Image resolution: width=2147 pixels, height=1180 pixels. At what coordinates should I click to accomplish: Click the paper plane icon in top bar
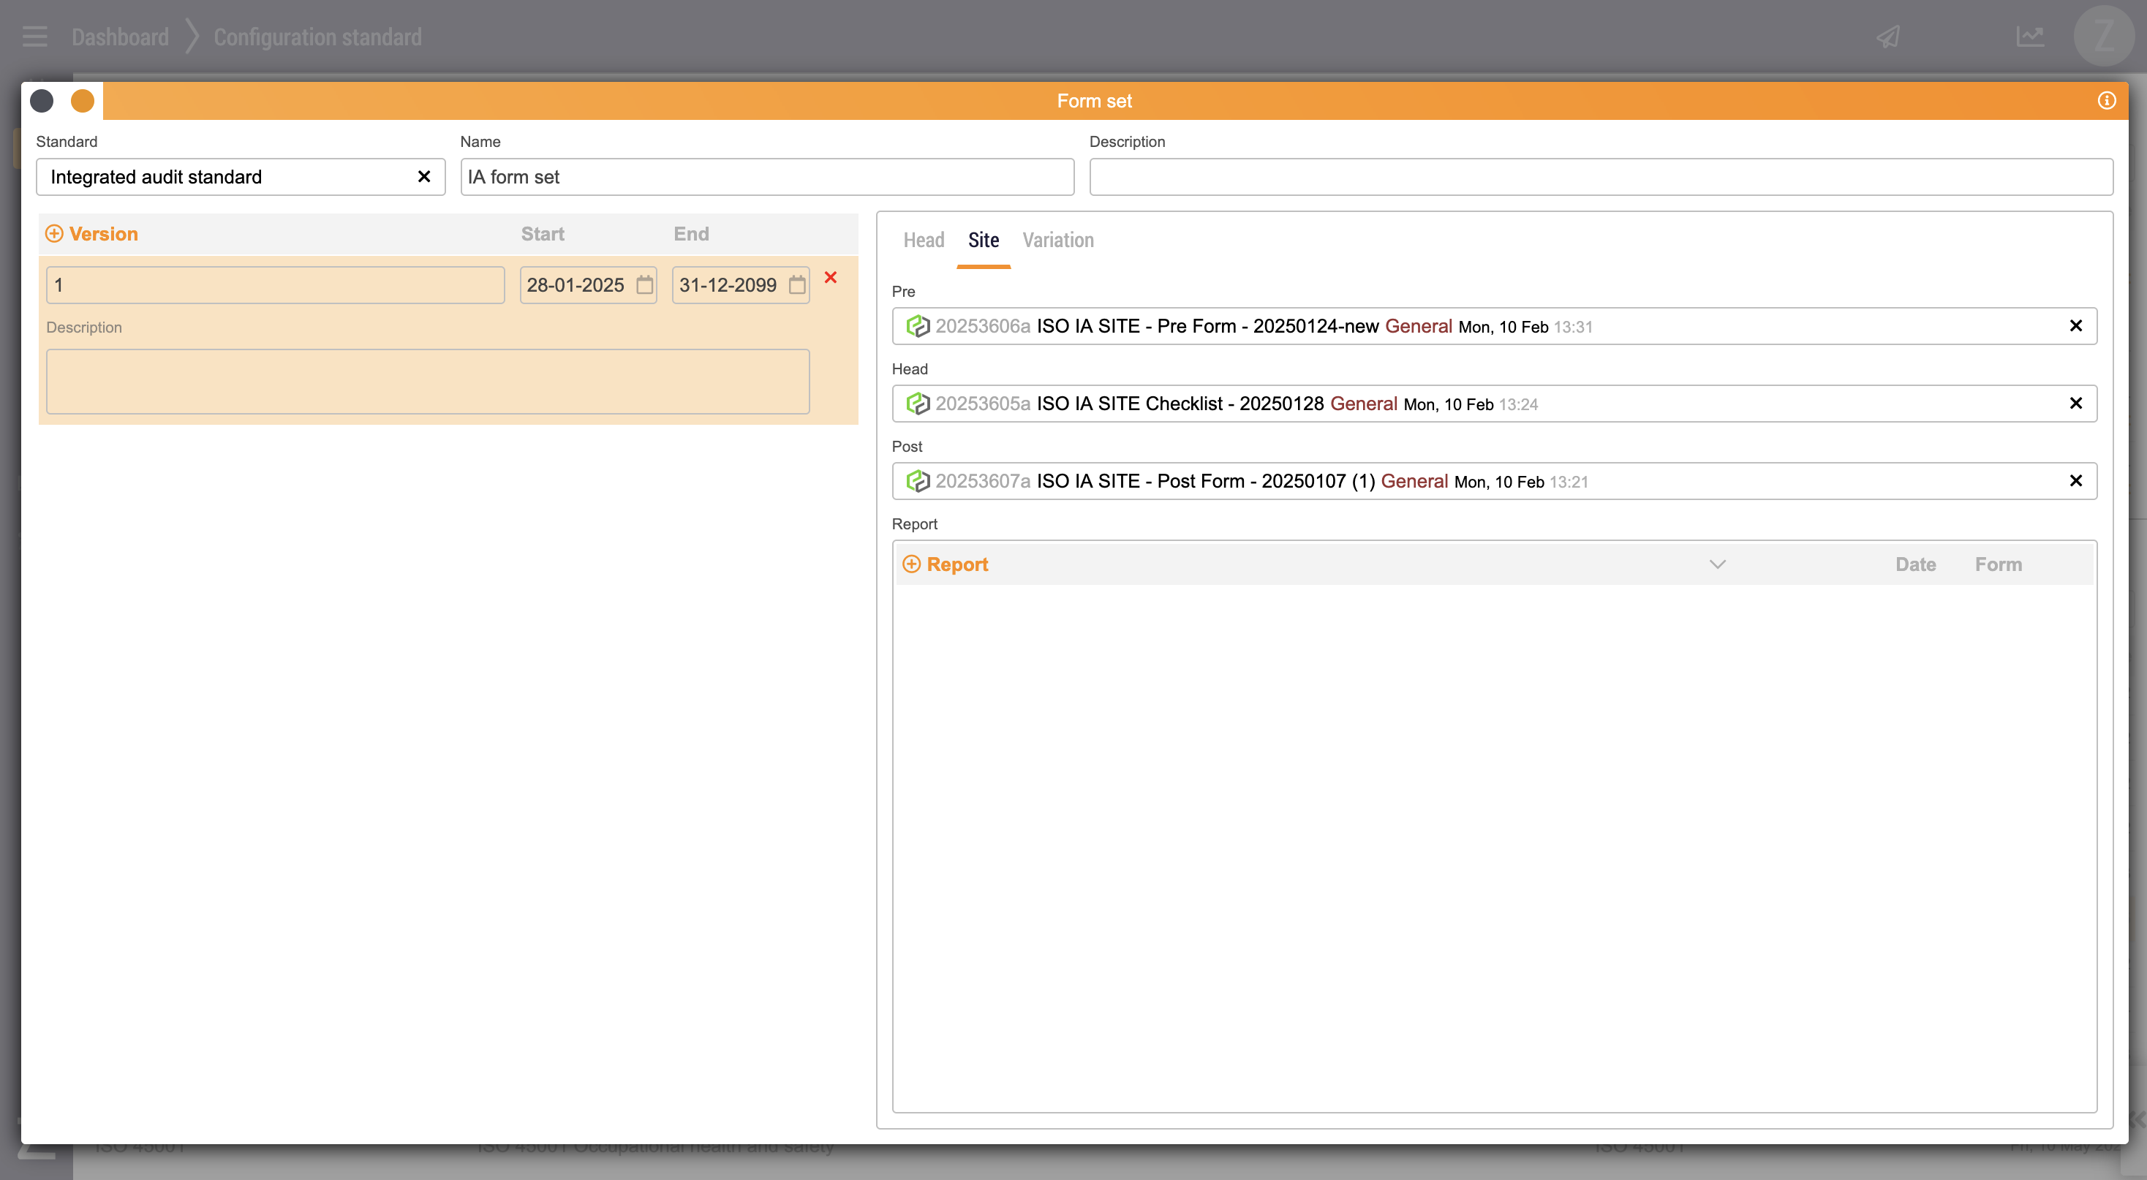(1888, 37)
